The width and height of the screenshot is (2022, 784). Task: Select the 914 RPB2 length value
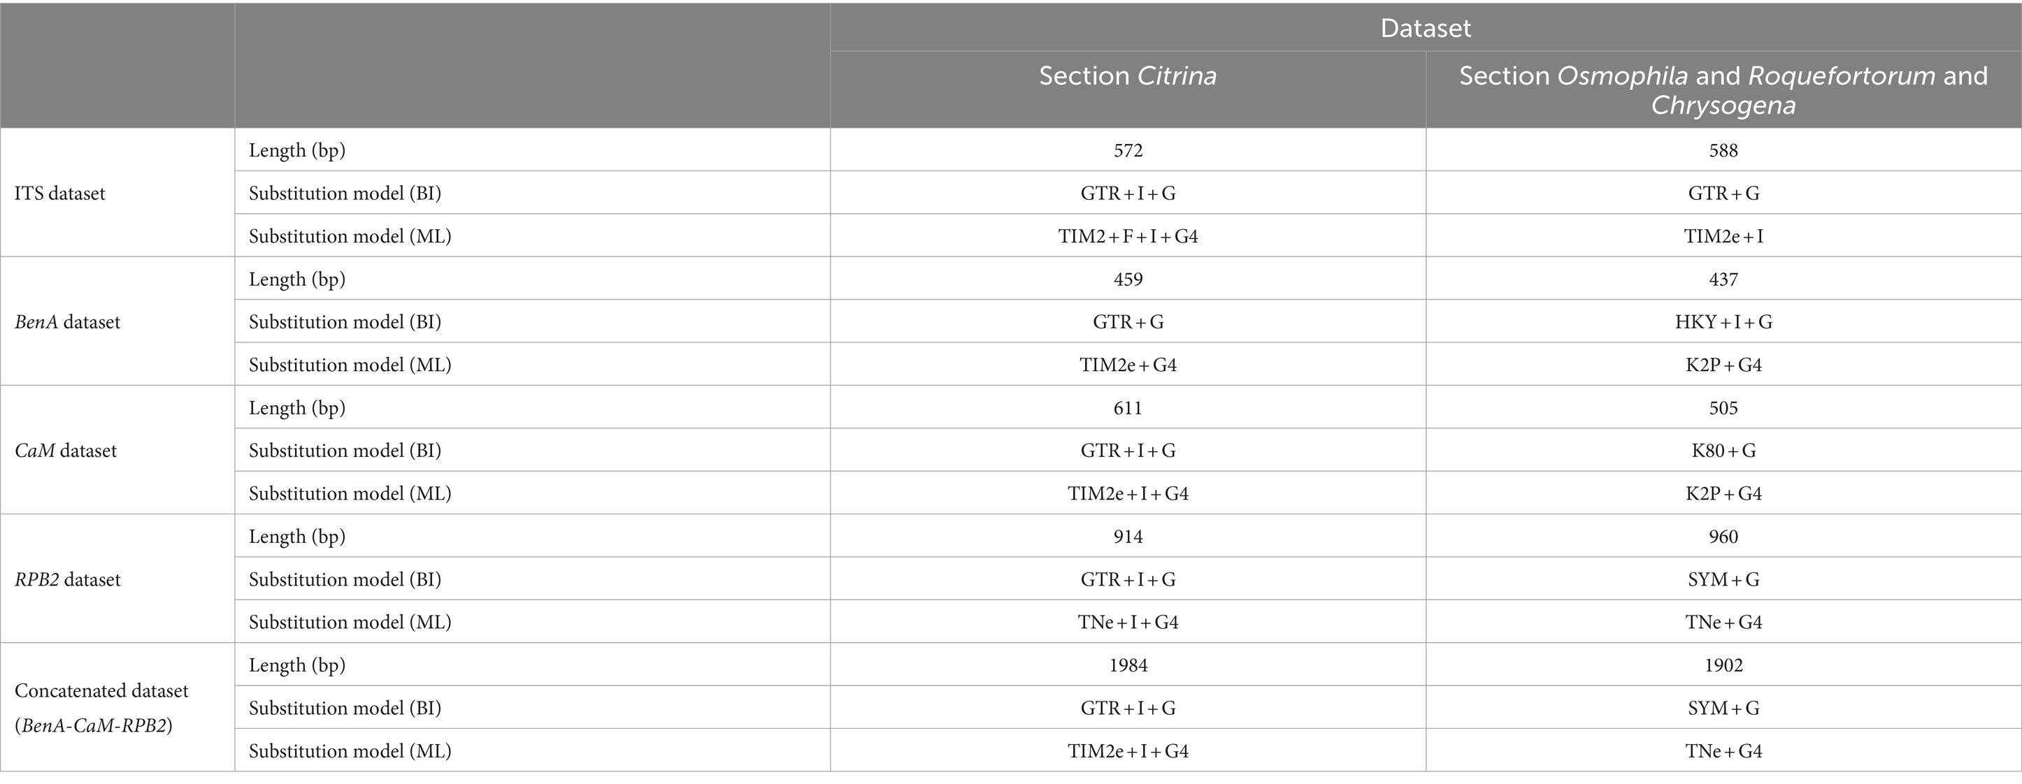tap(1128, 537)
